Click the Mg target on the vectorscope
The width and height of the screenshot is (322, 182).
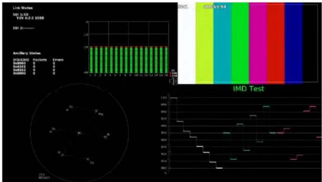[96, 111]
